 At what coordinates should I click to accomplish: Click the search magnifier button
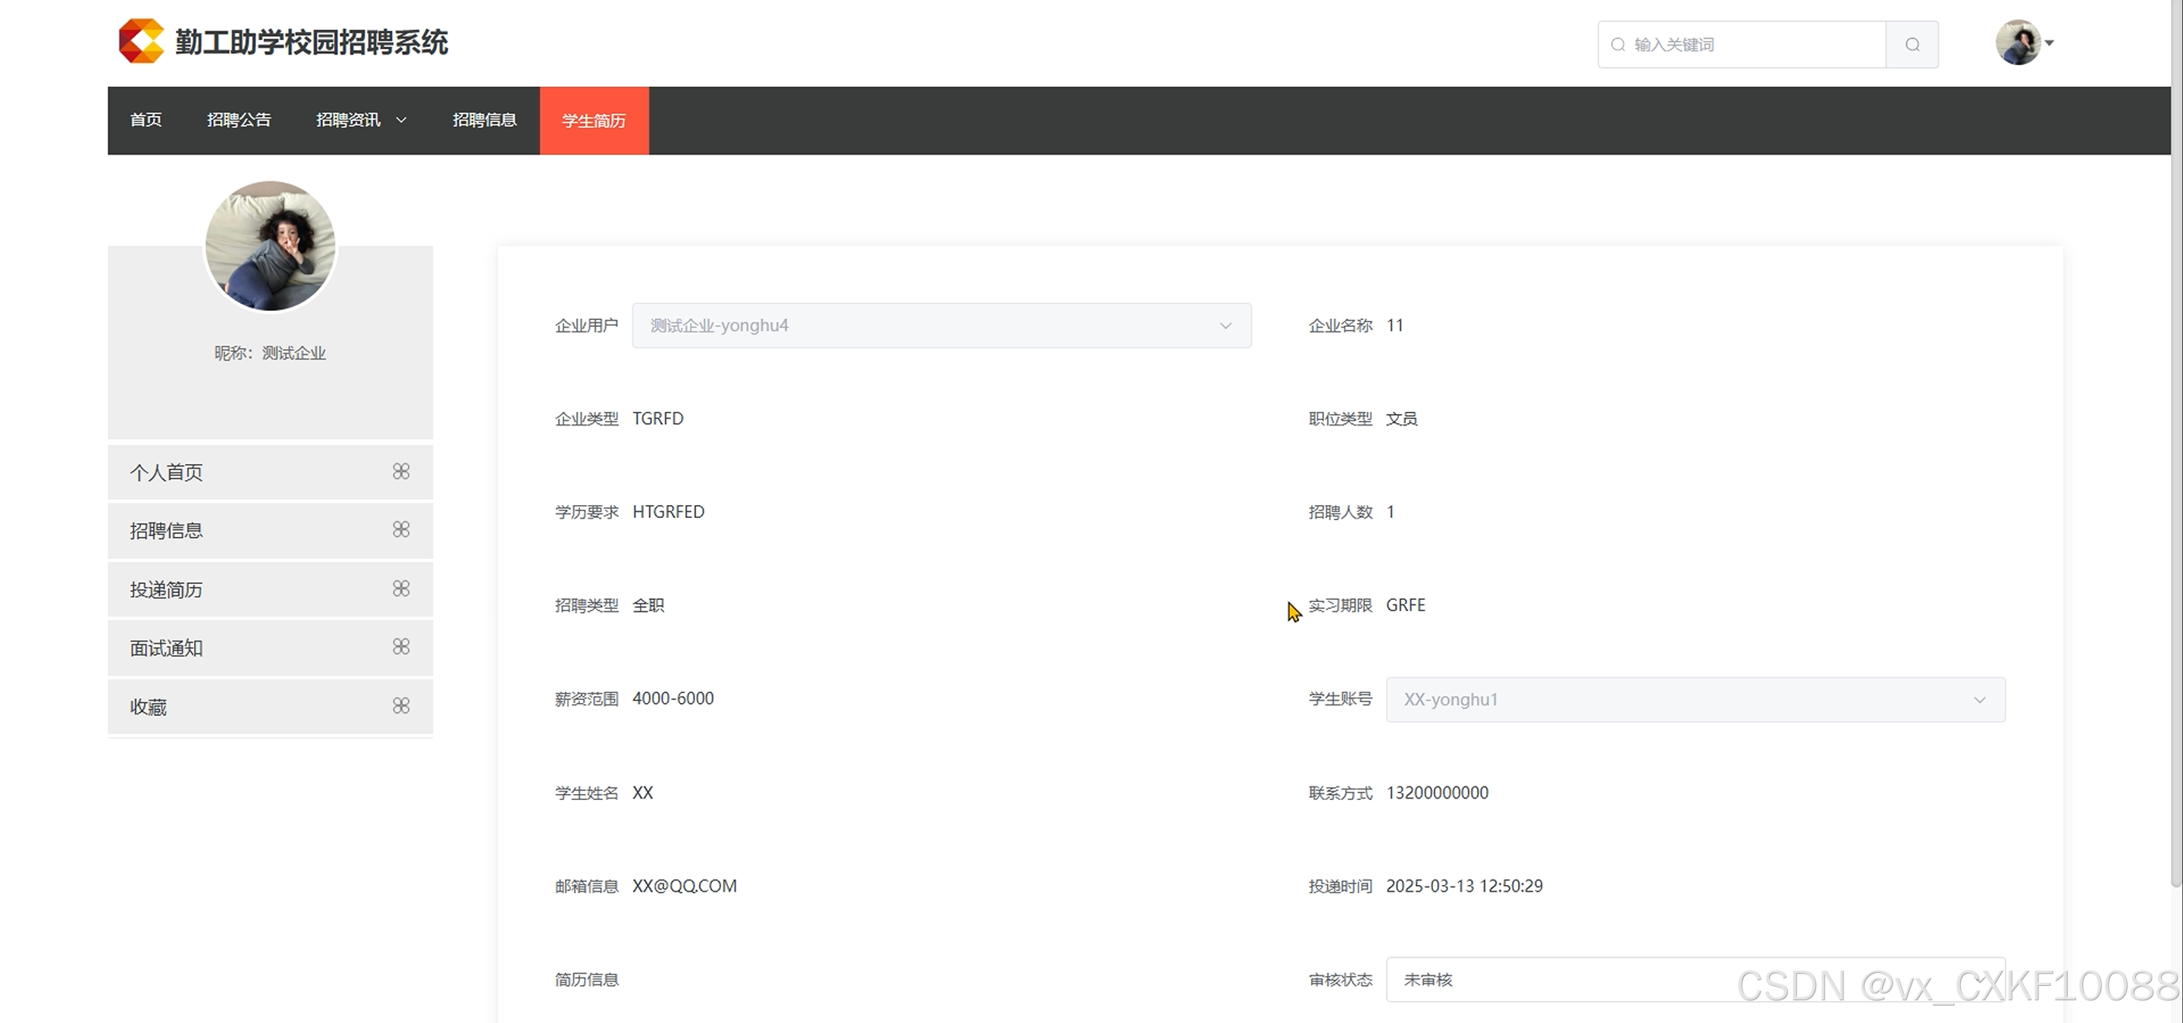click(1912, 45)
